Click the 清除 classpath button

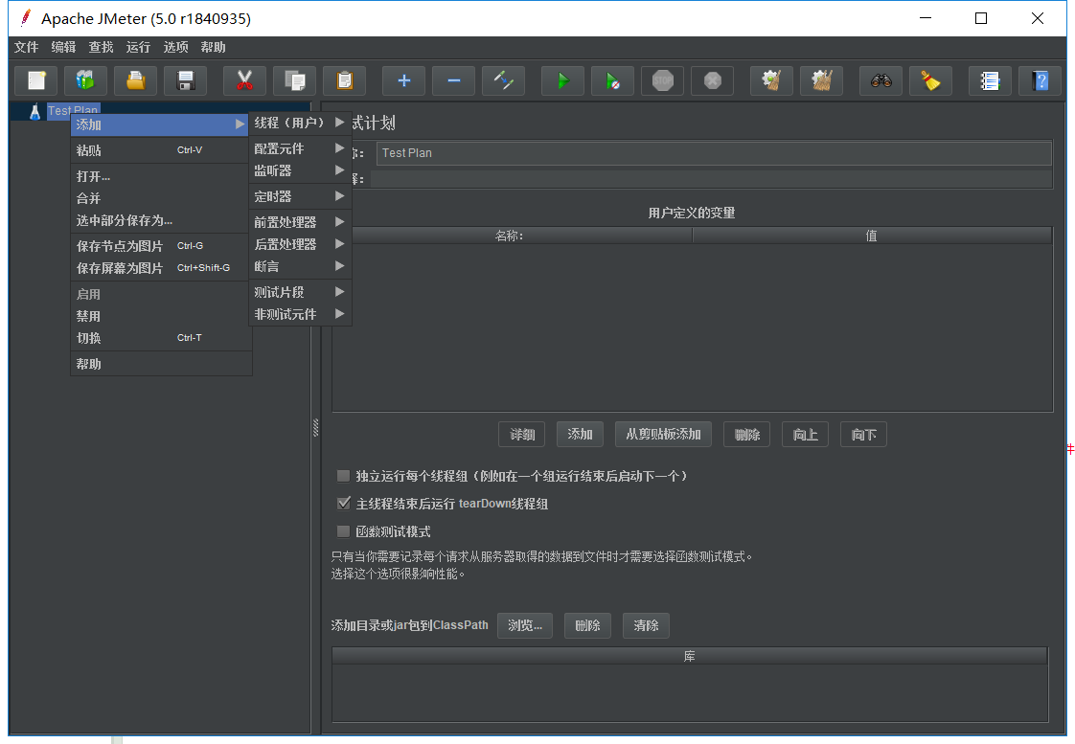[x=646, y=625]
